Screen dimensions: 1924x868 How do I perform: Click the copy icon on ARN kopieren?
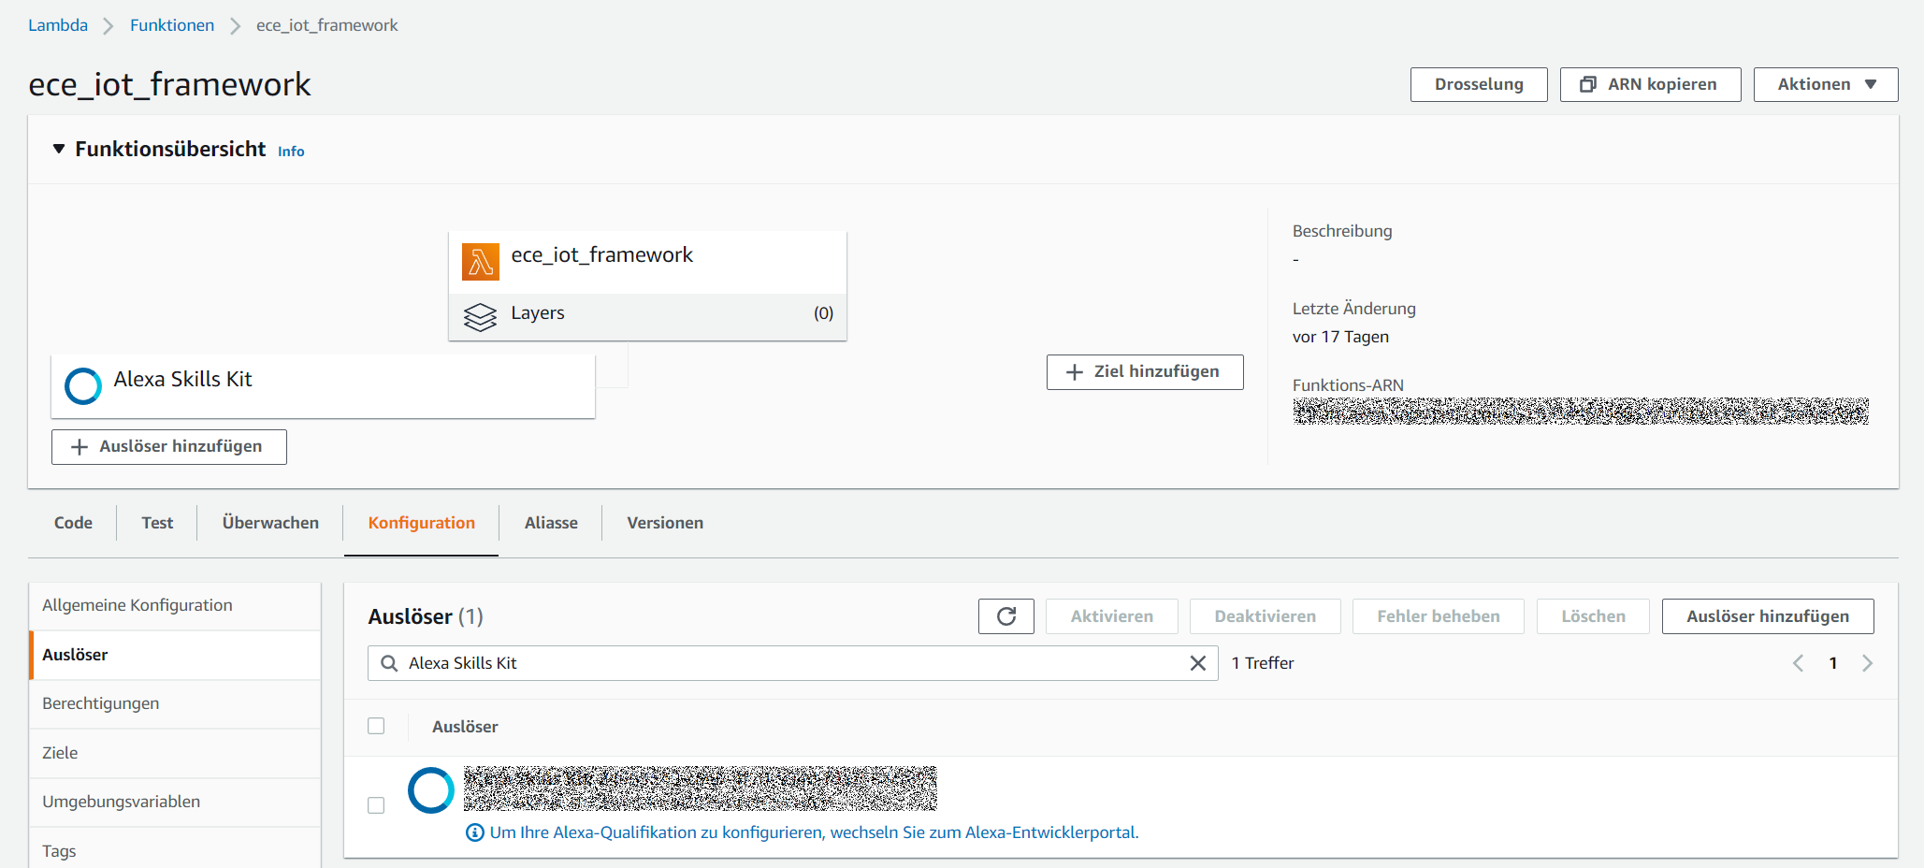point(1587,84)
